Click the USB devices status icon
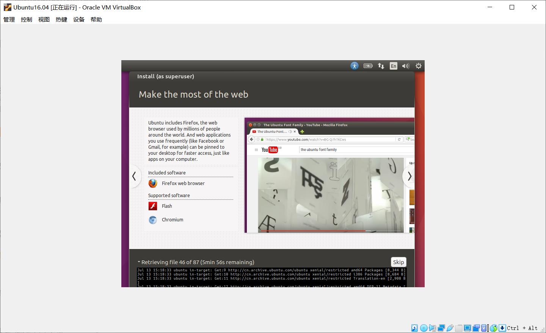This screenshot has height=333, width=546. [450, 328]
